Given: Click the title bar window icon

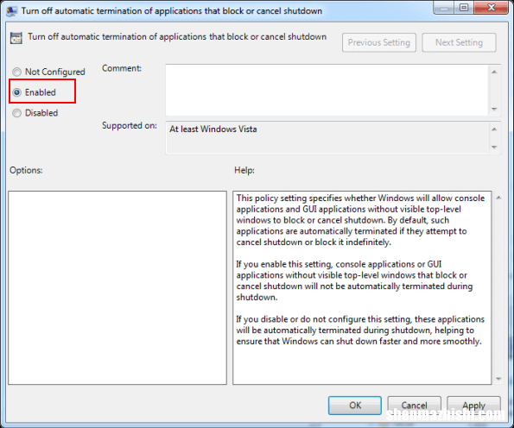Looking at the screenshot, I should click(x=12, y=11).
